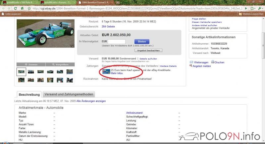The width and height of the screenshot is (265, 144).
Task: Click the price EUR 2.602.050,00
Action: 116,35
